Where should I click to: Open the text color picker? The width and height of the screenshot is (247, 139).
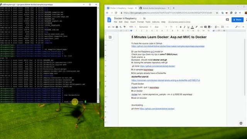192,27
